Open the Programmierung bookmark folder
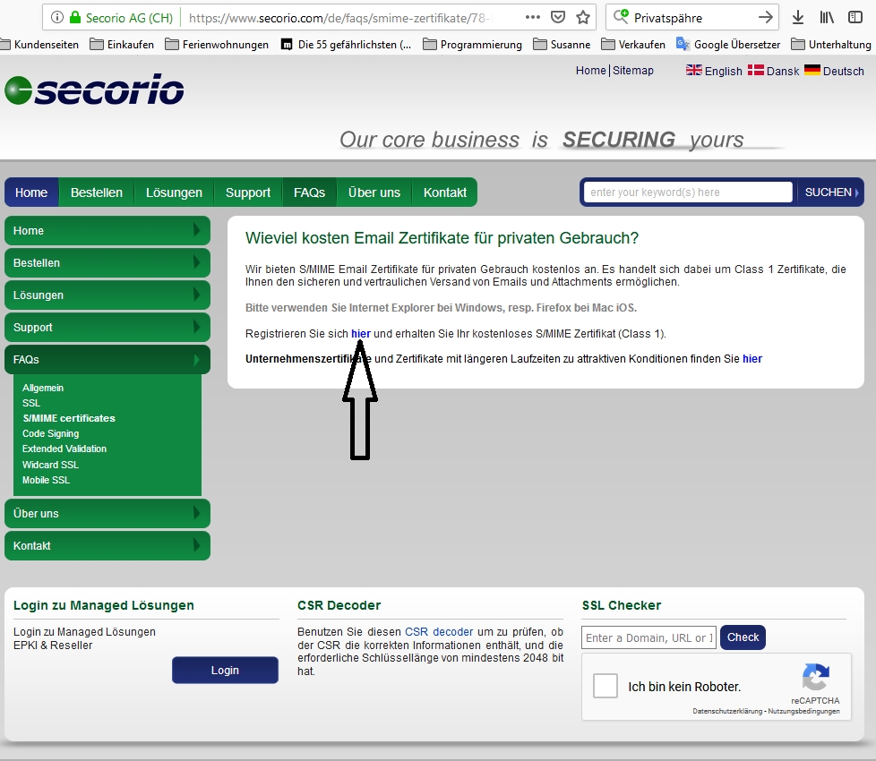This screenshot has height=761, width=876. (472, 45)
